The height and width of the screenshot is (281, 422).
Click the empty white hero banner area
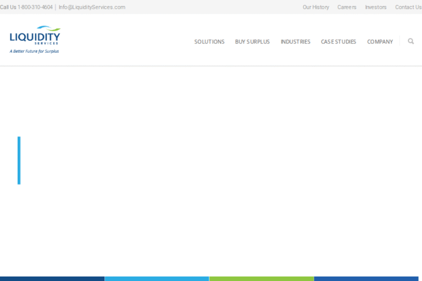tap(220, 165)
